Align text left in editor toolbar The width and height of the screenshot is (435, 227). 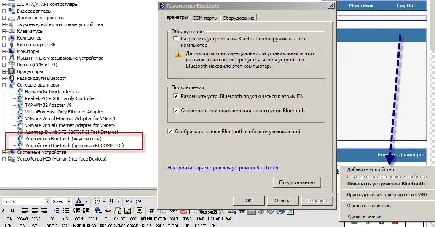[25, 211]
